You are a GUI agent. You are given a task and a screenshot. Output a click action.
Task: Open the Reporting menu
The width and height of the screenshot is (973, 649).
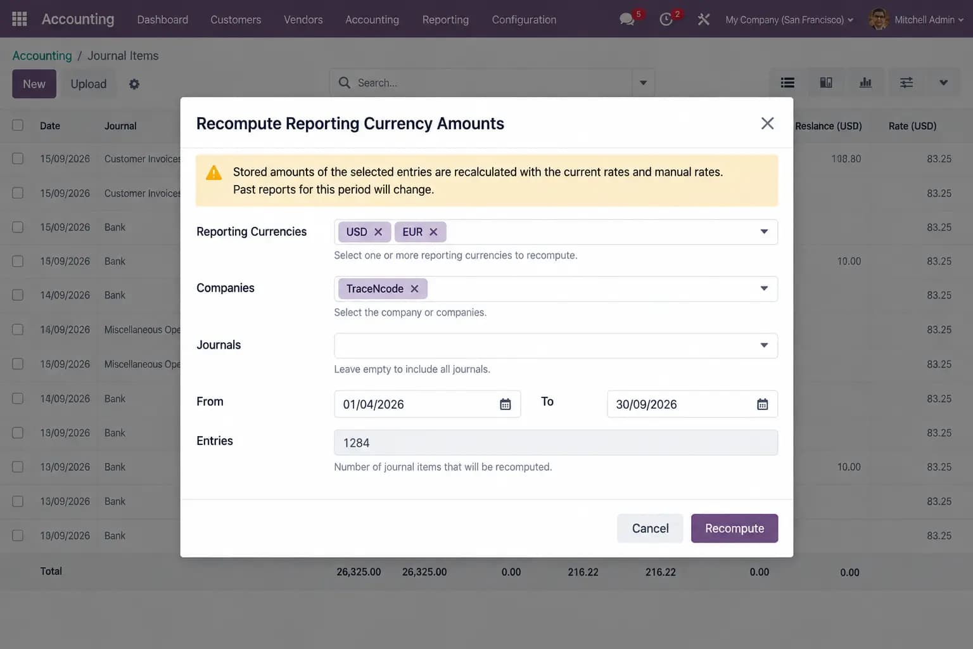445,20
